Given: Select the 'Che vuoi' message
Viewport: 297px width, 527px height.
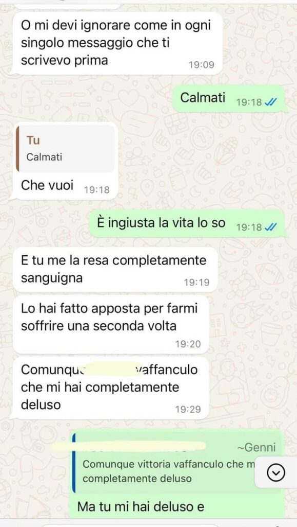Looking at the screenshot, I should tap(65, 161).
